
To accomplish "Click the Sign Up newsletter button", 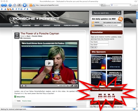I will point(94,47).
